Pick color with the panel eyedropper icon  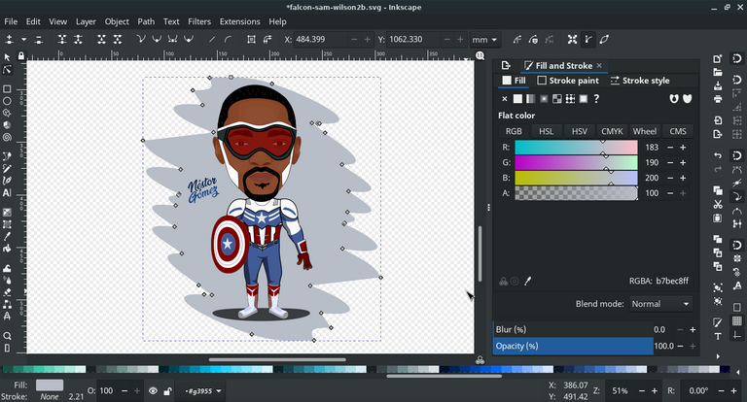[528, 282]
